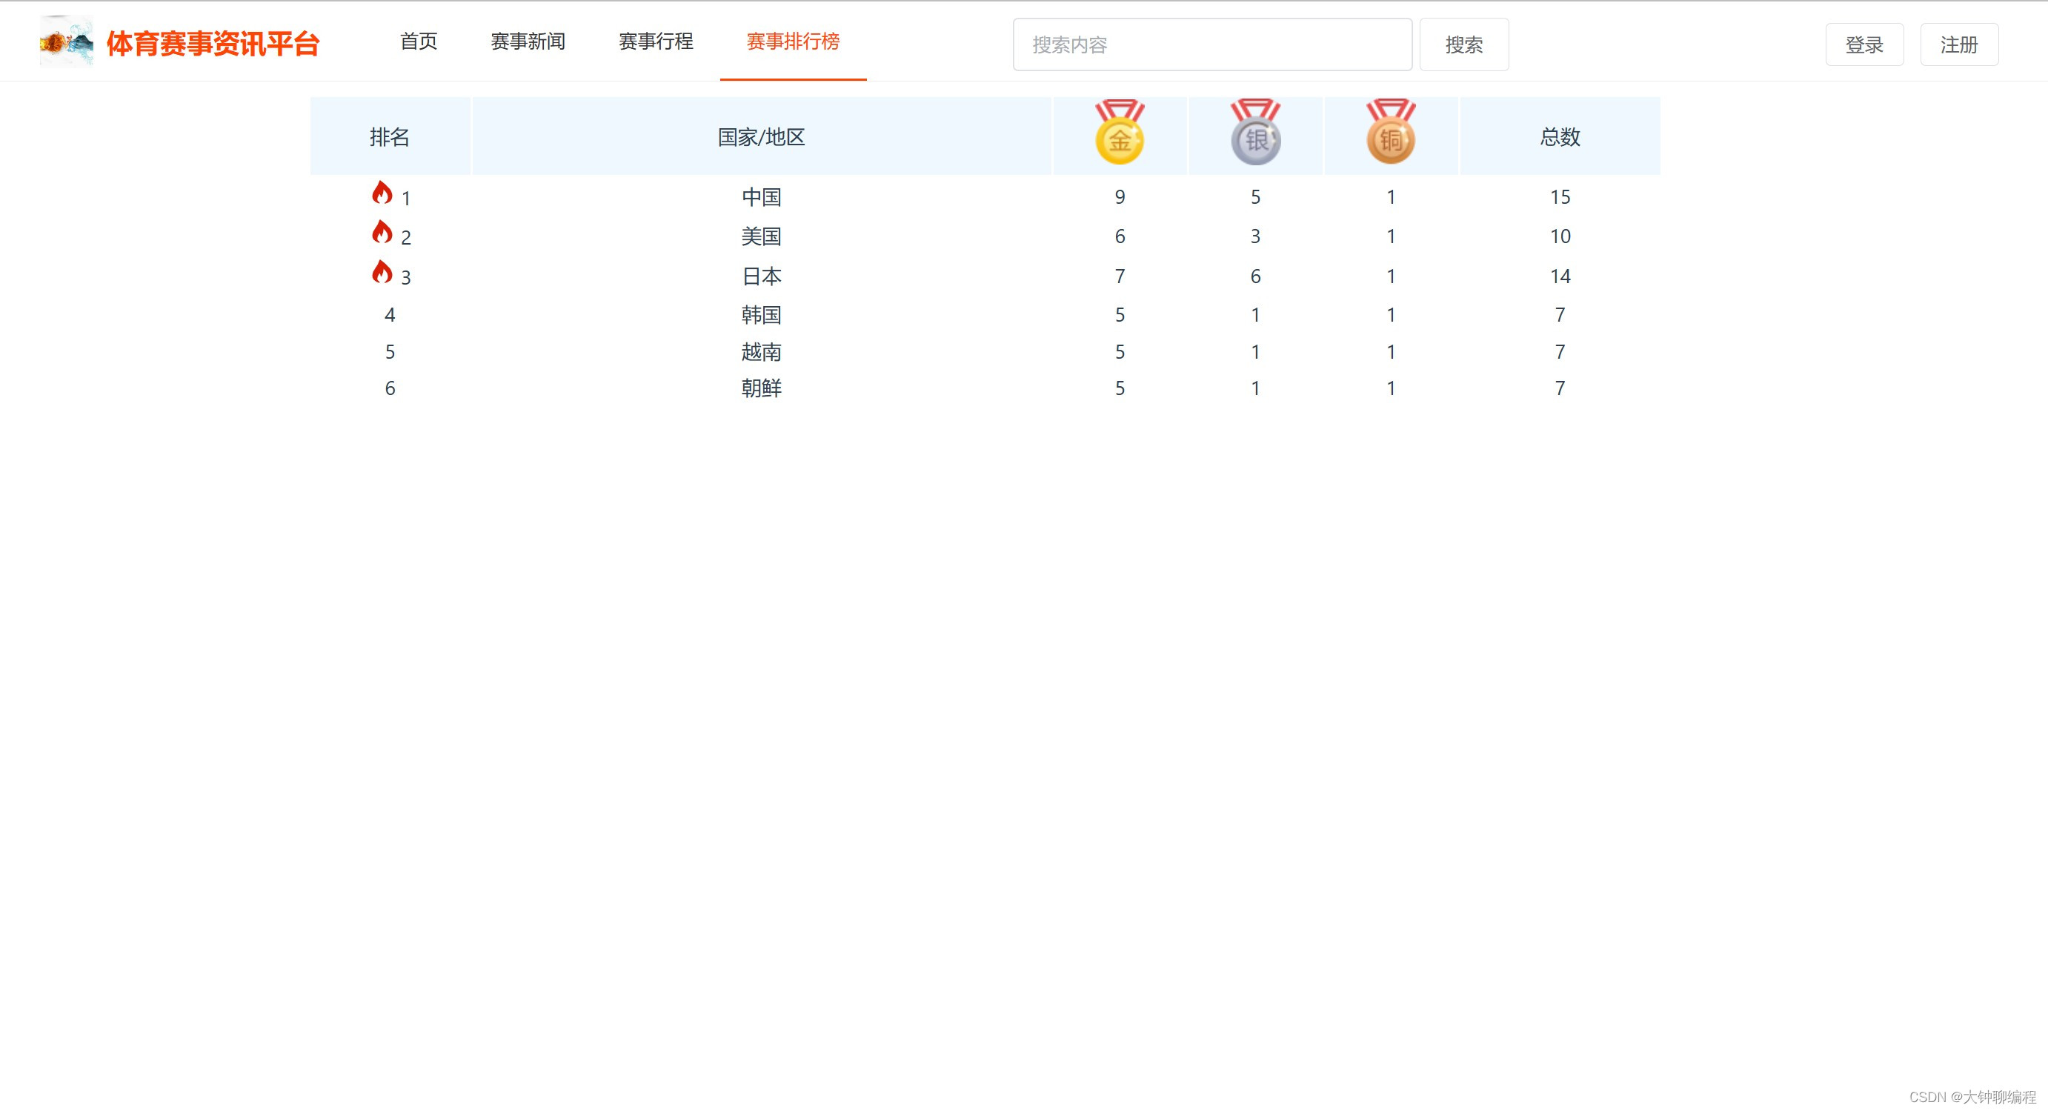Click the 体育赛事资讯平台 title
This screenshot has height=1111, width=2048.
tap(213, 44)
